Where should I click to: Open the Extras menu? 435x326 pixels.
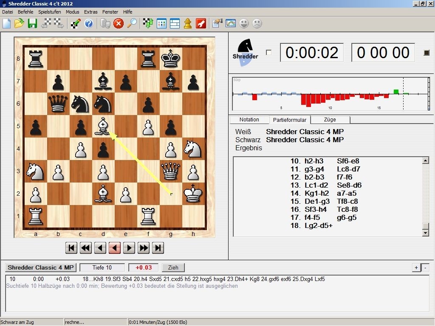(x=91, y=12)
